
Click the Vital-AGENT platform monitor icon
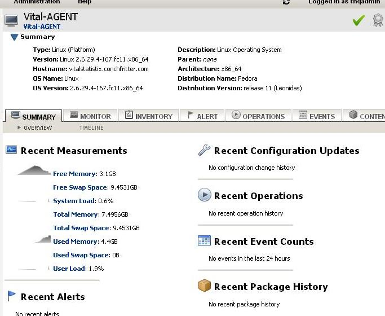[11, 21]
